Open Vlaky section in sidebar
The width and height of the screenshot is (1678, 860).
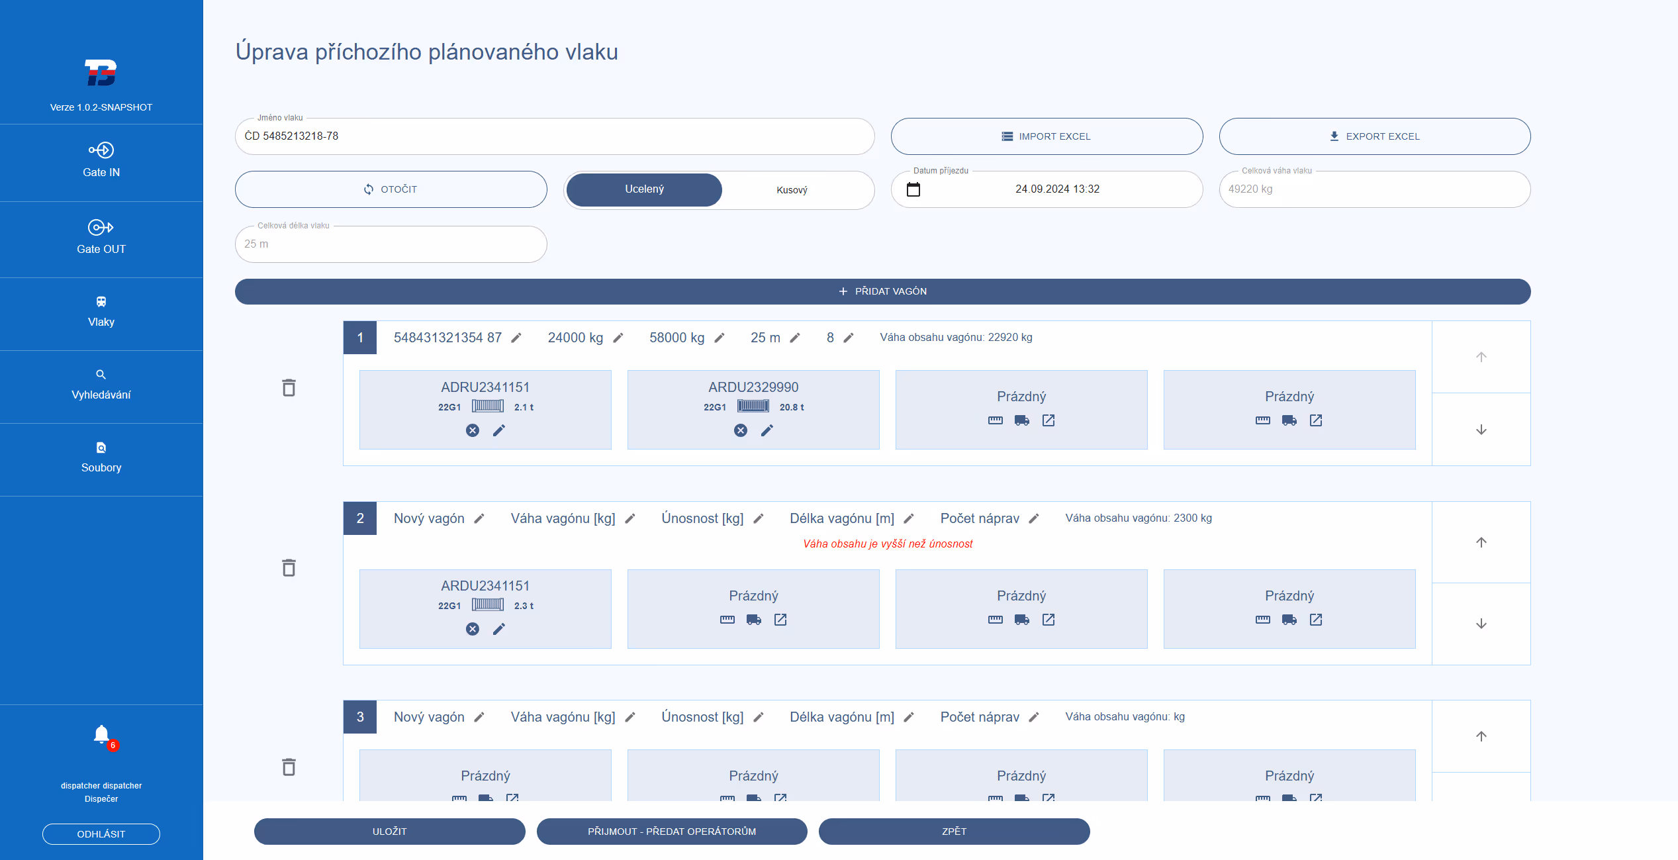tap(101, 312)
